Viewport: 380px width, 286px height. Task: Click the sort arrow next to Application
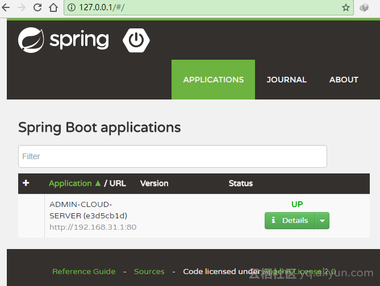98,183
